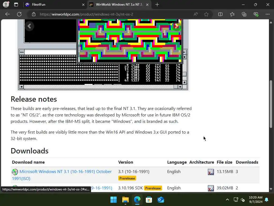
Task: Select the 'File size' column header
Action: (224, 162)
